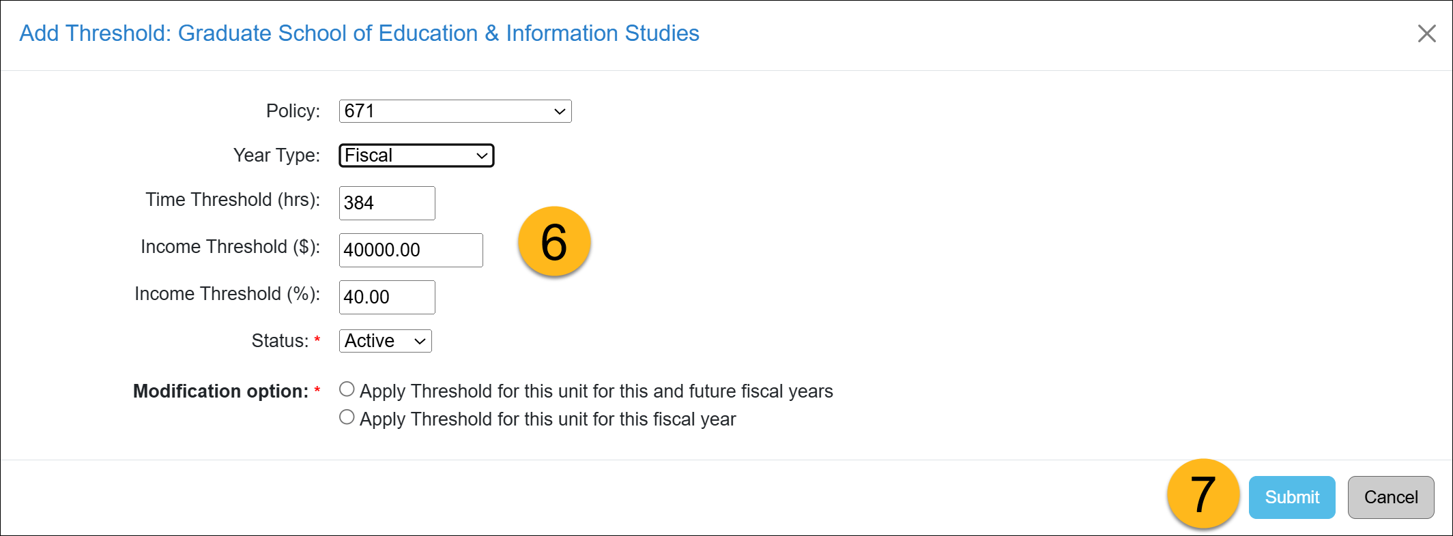
Task: Click the orange number 6 marker
Action: tap(556, 242)
